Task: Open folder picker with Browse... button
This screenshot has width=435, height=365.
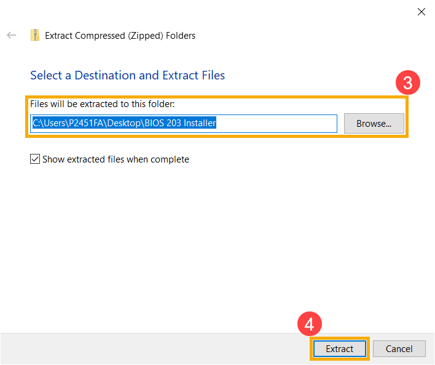Action: (x=374, y=124)
